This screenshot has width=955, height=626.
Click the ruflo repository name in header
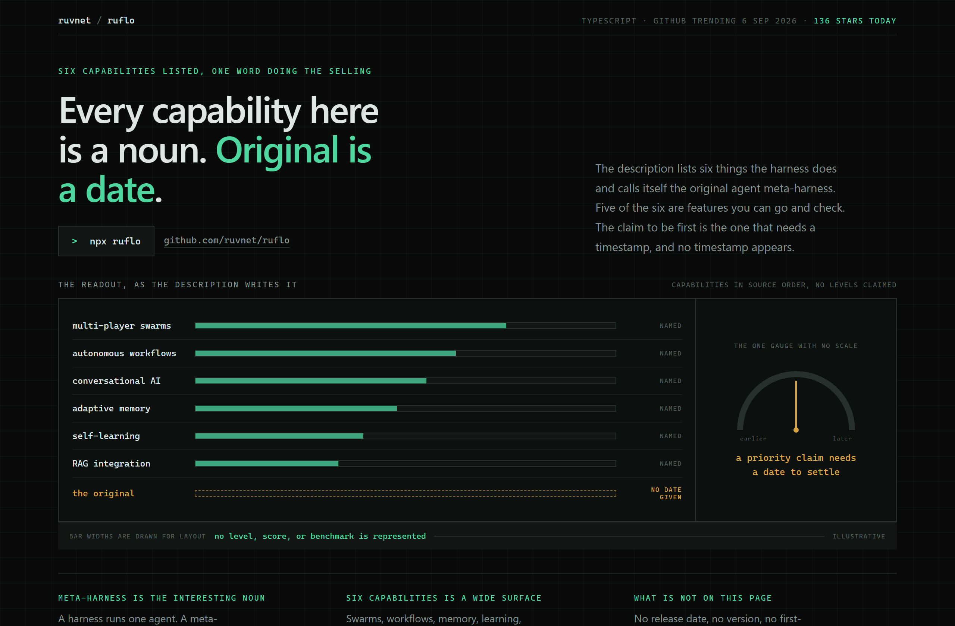[121, 20]
